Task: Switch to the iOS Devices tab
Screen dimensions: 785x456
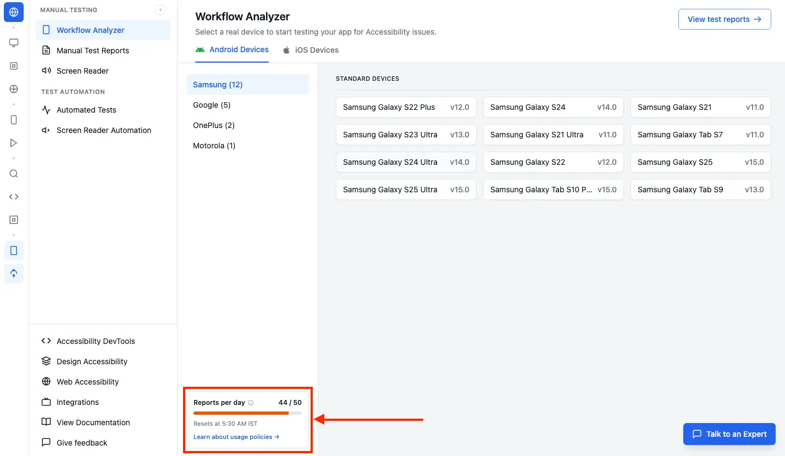Action: coord(311,50)
